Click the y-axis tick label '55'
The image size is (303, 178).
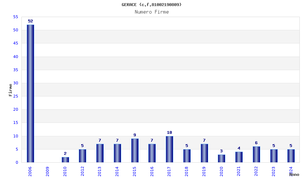(16, 17)
